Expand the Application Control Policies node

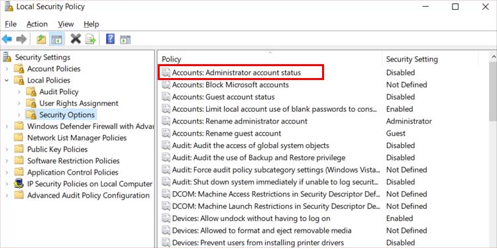[x=7, y=173]
